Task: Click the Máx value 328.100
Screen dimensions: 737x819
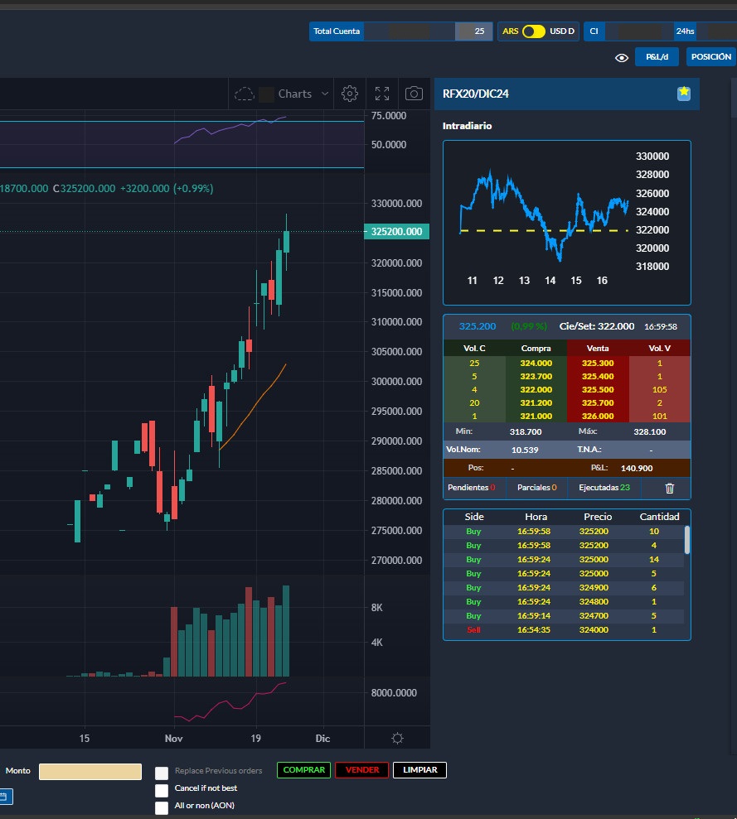Action: point(650,432)
